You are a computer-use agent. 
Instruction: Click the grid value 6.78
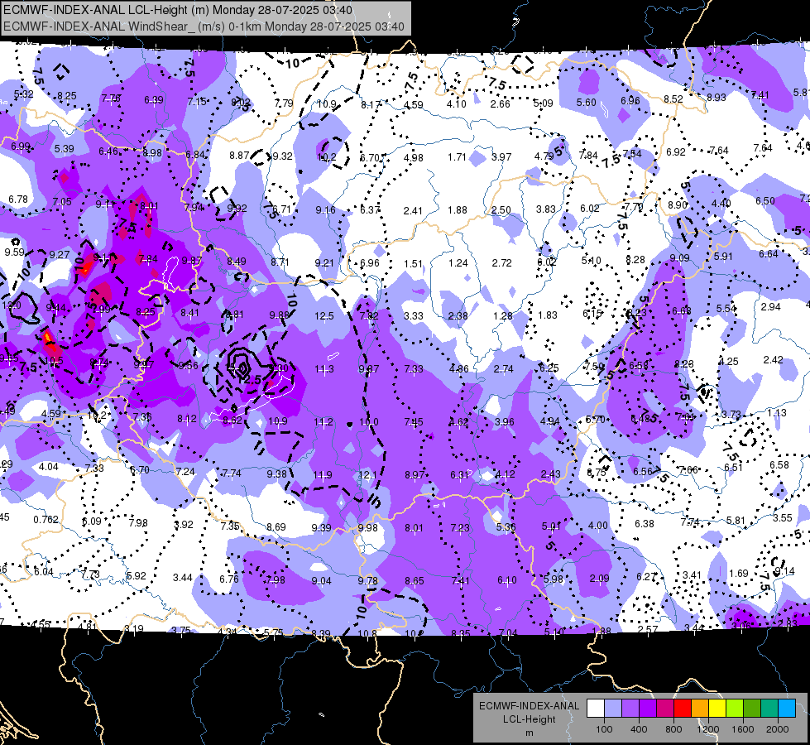point(18,199)
